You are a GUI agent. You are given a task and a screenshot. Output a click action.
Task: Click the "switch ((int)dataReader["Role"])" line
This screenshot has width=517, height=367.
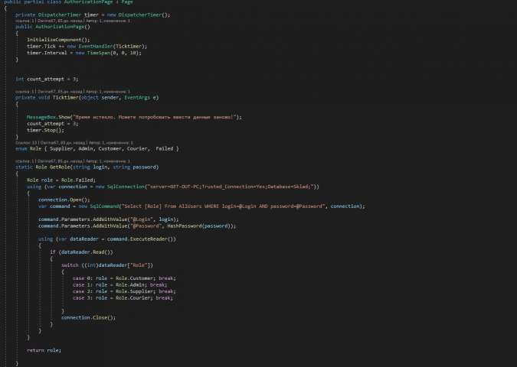click(x=107, y=265)
